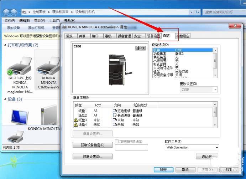Click the Forward navigation arrow in Explorer
This screenshot has height=179, width=246.
coord(14,12)
